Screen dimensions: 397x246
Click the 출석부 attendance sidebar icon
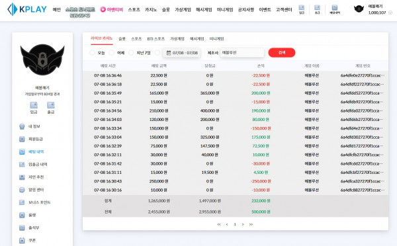(22, 227)
